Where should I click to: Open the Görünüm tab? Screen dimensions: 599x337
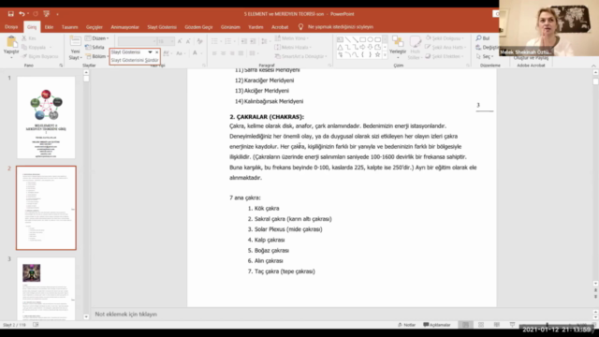tap(230, 27)
